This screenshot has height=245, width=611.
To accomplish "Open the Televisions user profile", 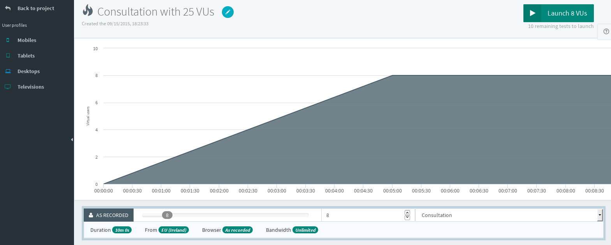I will (31, 87).
